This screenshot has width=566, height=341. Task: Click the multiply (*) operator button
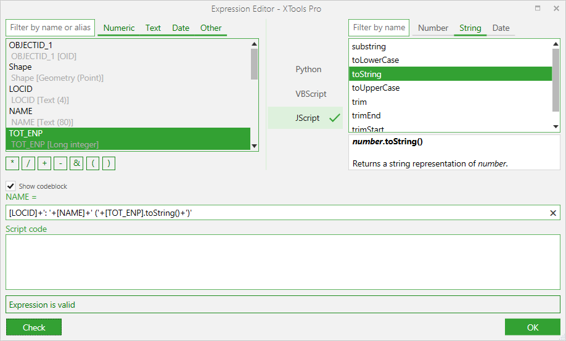click(x=12, y=163)
